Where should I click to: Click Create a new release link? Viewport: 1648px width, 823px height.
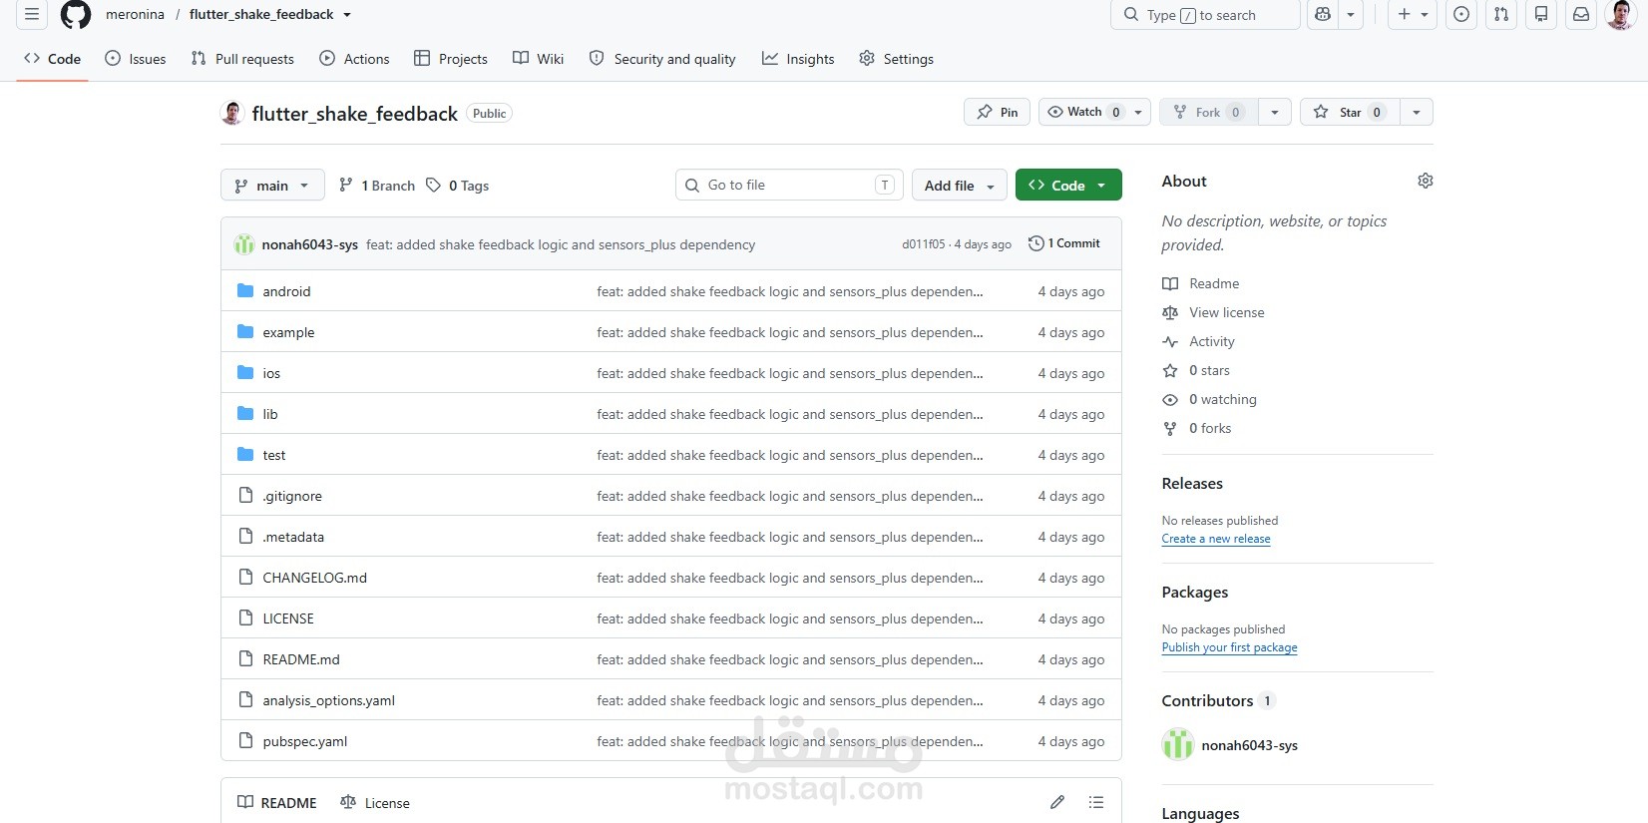click(1216, 539)
